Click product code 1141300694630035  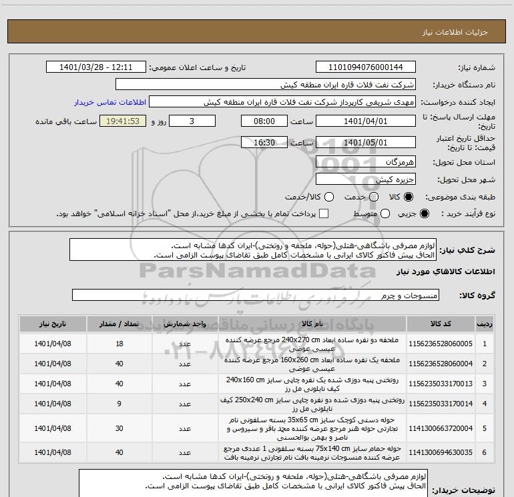click(x=441, y=452)
